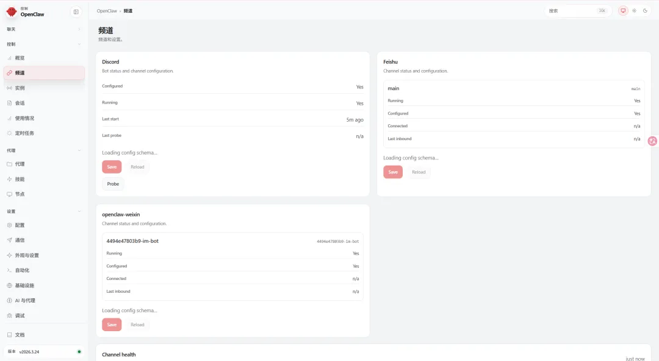Click the 频道 page heading
Image resolution: width=659 pixels, height=361 pixels.
point(106,30)
